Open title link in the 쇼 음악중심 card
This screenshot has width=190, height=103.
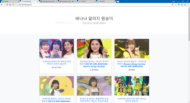click(94, 64)
